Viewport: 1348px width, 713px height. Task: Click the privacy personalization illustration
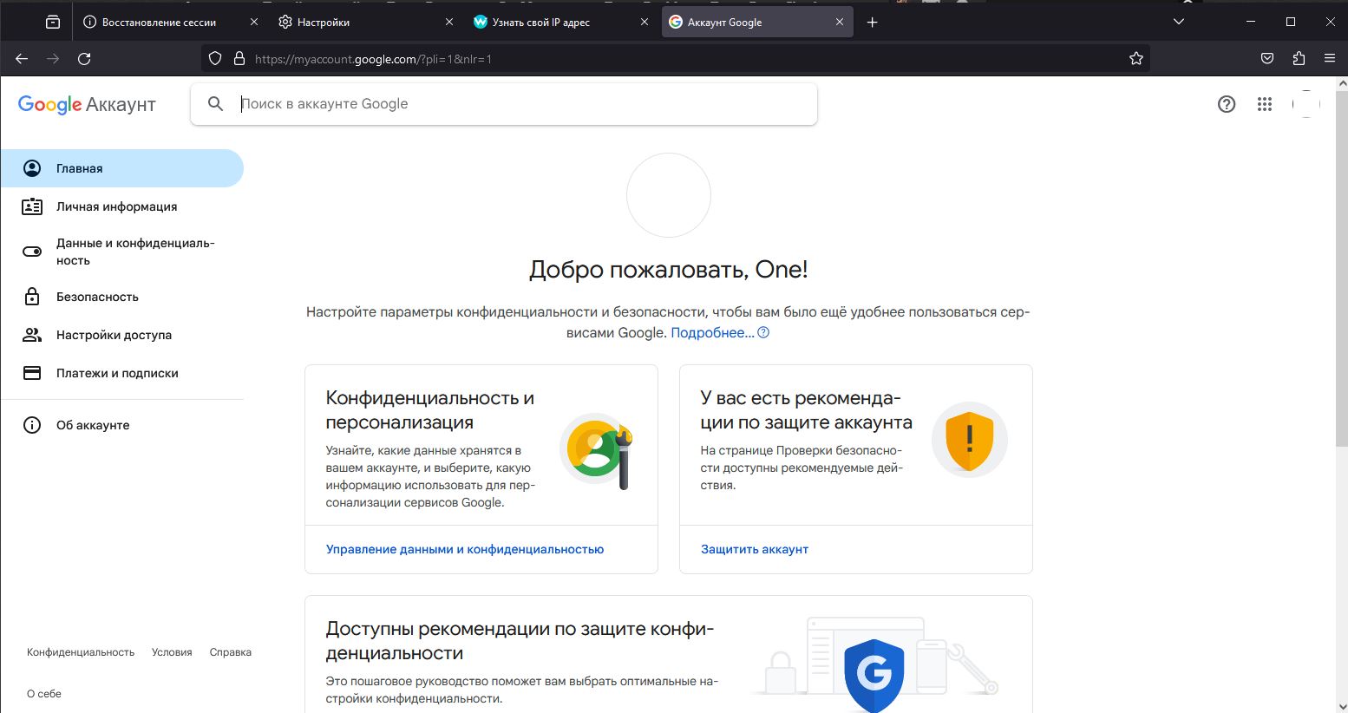tap(599, 450)
